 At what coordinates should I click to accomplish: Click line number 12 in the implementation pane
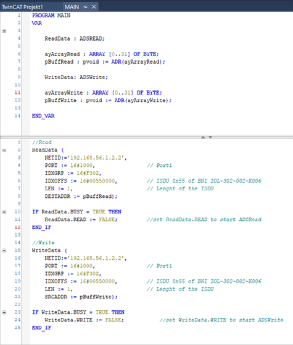point(17,227)
